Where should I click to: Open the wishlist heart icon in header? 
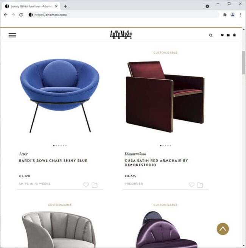222,35
